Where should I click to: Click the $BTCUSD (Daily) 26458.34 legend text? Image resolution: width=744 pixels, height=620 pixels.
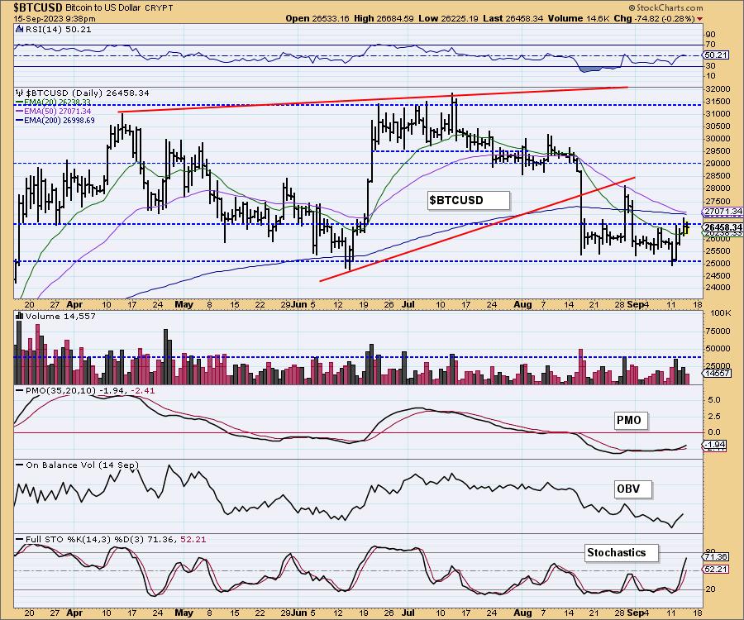[88, 93]
